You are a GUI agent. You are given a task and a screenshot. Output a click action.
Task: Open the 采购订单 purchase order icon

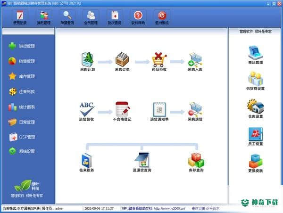tap(122, 62)
